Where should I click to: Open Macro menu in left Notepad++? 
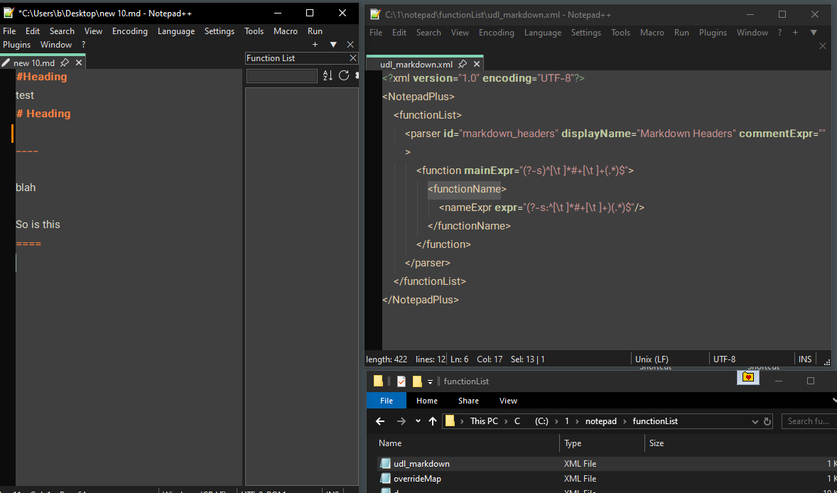tap(286, 31)
